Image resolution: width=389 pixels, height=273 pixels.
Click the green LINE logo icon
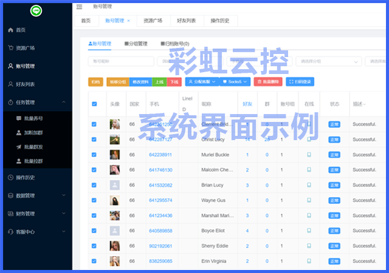pos(36,11)
